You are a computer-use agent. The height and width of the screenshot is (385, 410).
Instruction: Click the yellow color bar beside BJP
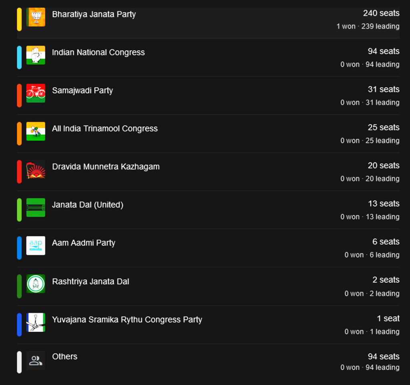[19, 19]
